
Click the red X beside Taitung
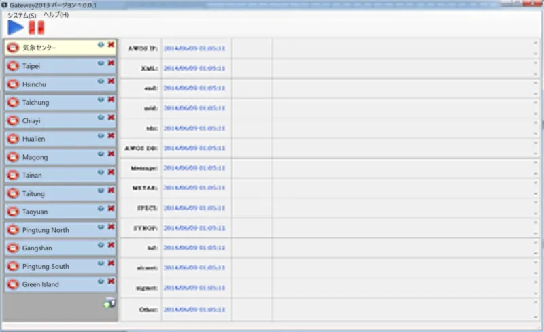pos(111,190)
